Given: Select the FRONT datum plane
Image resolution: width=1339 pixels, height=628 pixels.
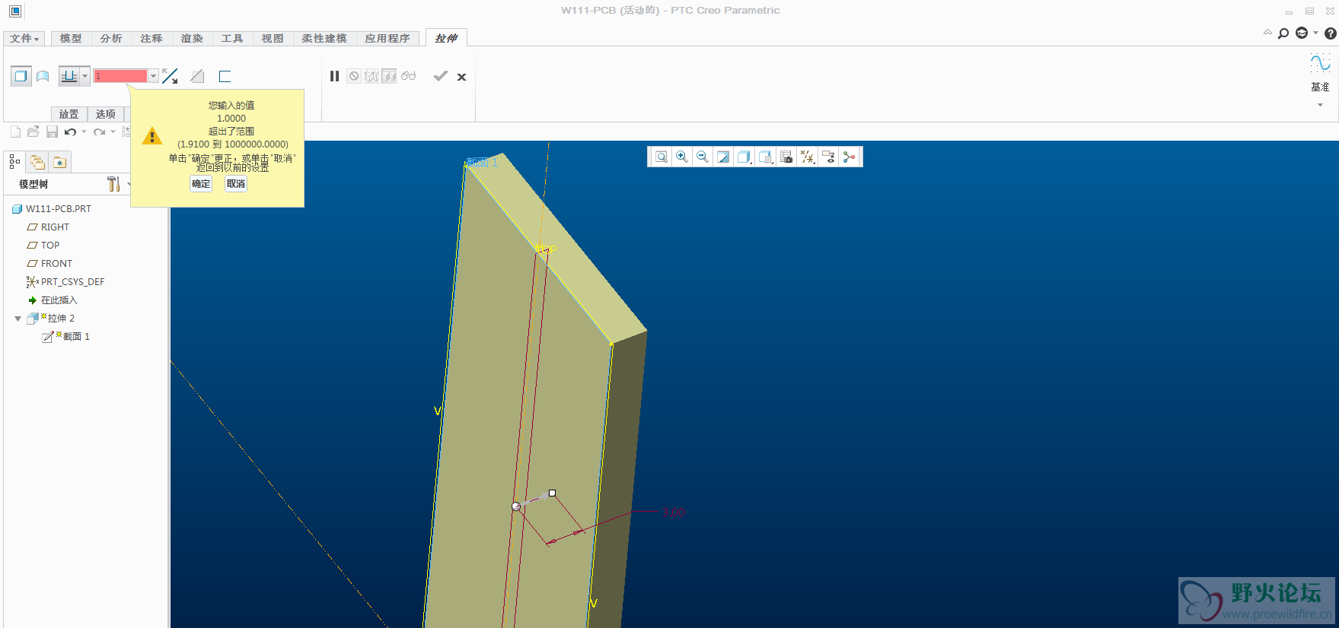Looking at the screenshot, I should (57, 264).
